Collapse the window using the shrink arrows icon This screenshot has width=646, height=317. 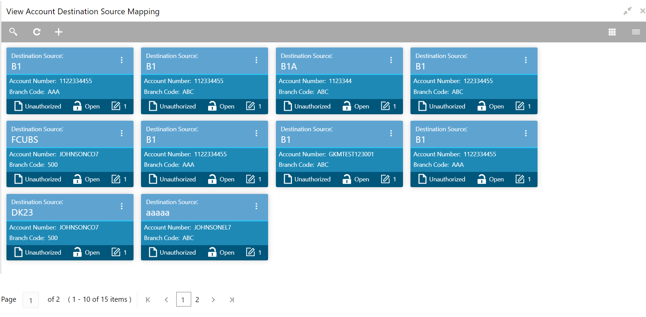pos(627,11)
